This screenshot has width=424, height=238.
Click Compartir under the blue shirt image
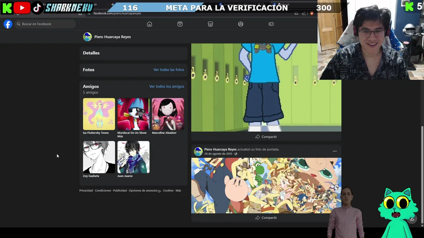point(266,137)
